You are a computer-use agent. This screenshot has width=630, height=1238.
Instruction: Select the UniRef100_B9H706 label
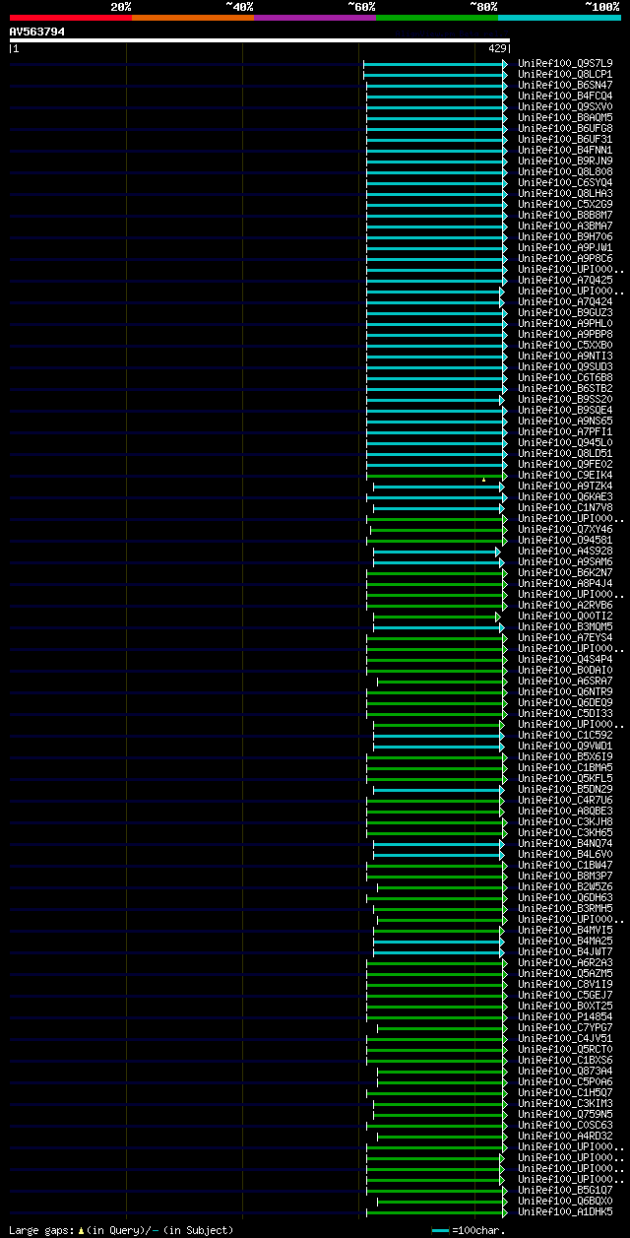[x=565, y=236]
